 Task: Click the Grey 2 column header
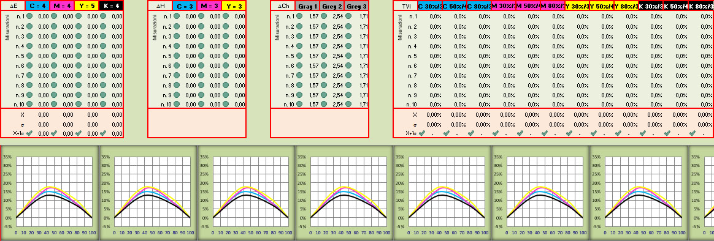331,6
